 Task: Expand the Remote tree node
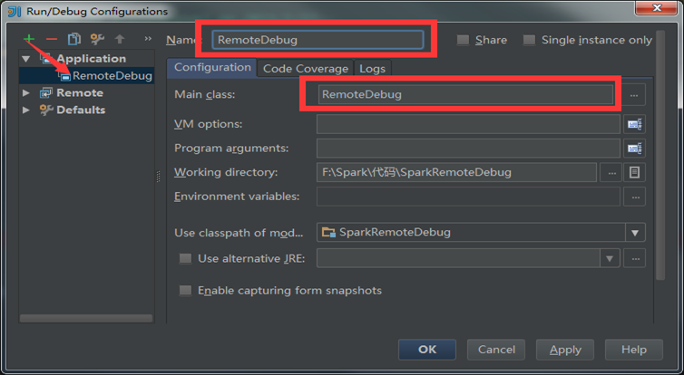pyautogui.click(x=26, y=92)
